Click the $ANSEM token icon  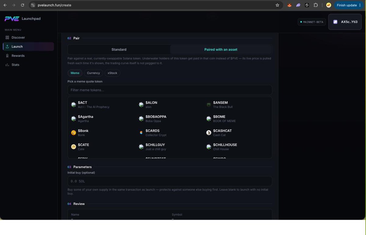click(x=209, y=105)
